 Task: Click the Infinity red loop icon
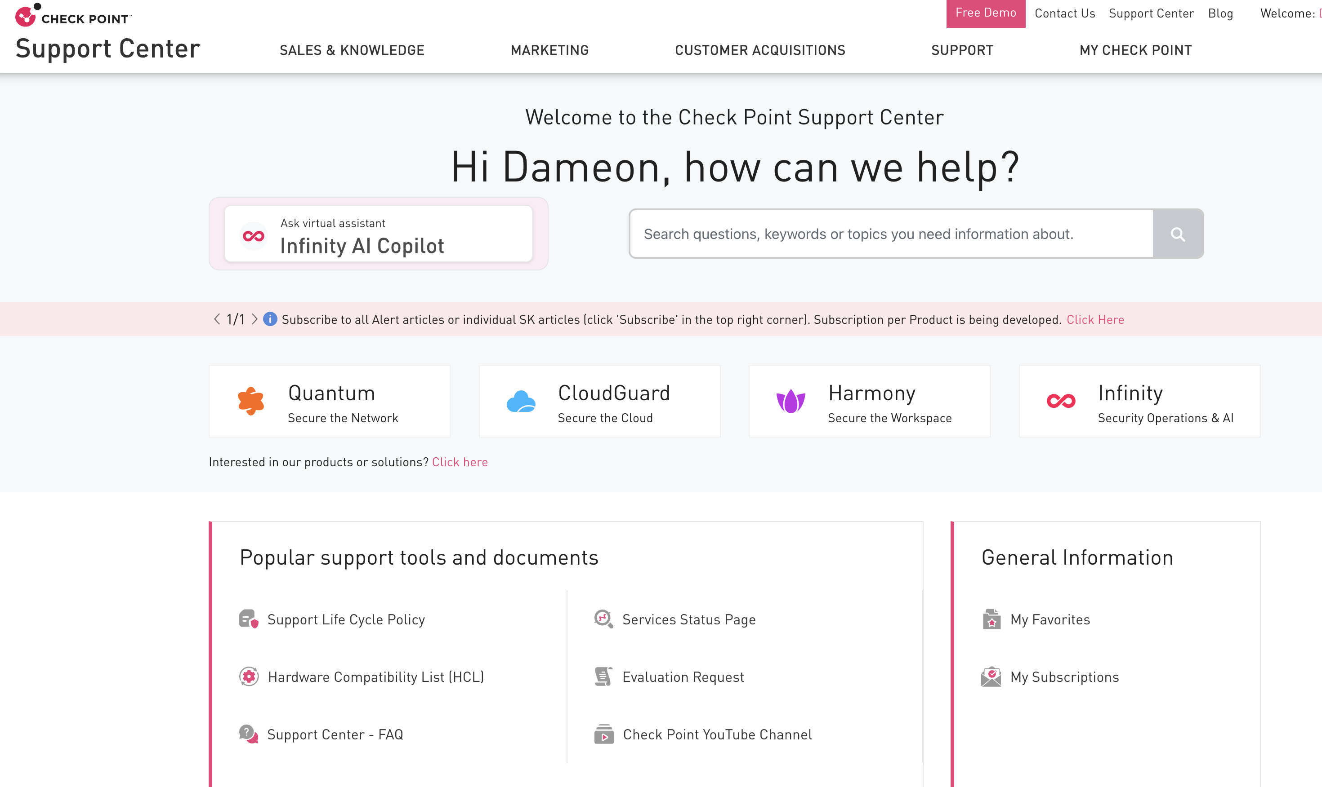tap(1060, 402)
